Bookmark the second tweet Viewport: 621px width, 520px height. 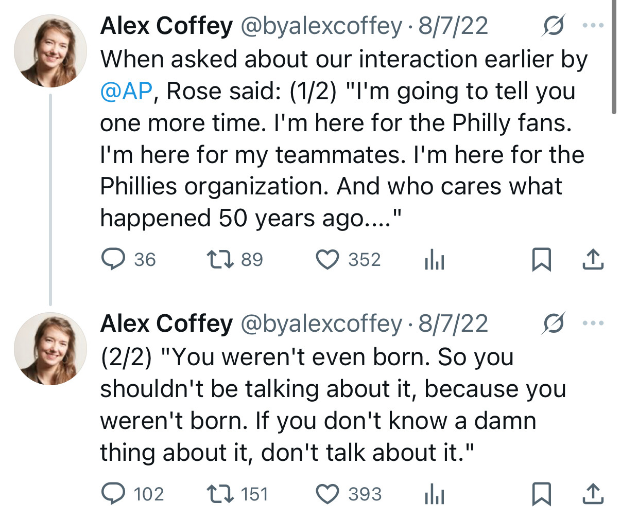pyautogui.click(x=541, y=494)
